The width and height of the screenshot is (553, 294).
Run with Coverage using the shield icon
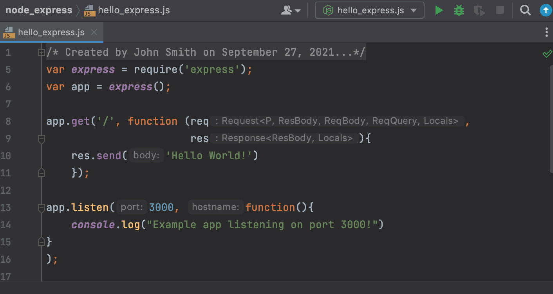pos(479,10)
